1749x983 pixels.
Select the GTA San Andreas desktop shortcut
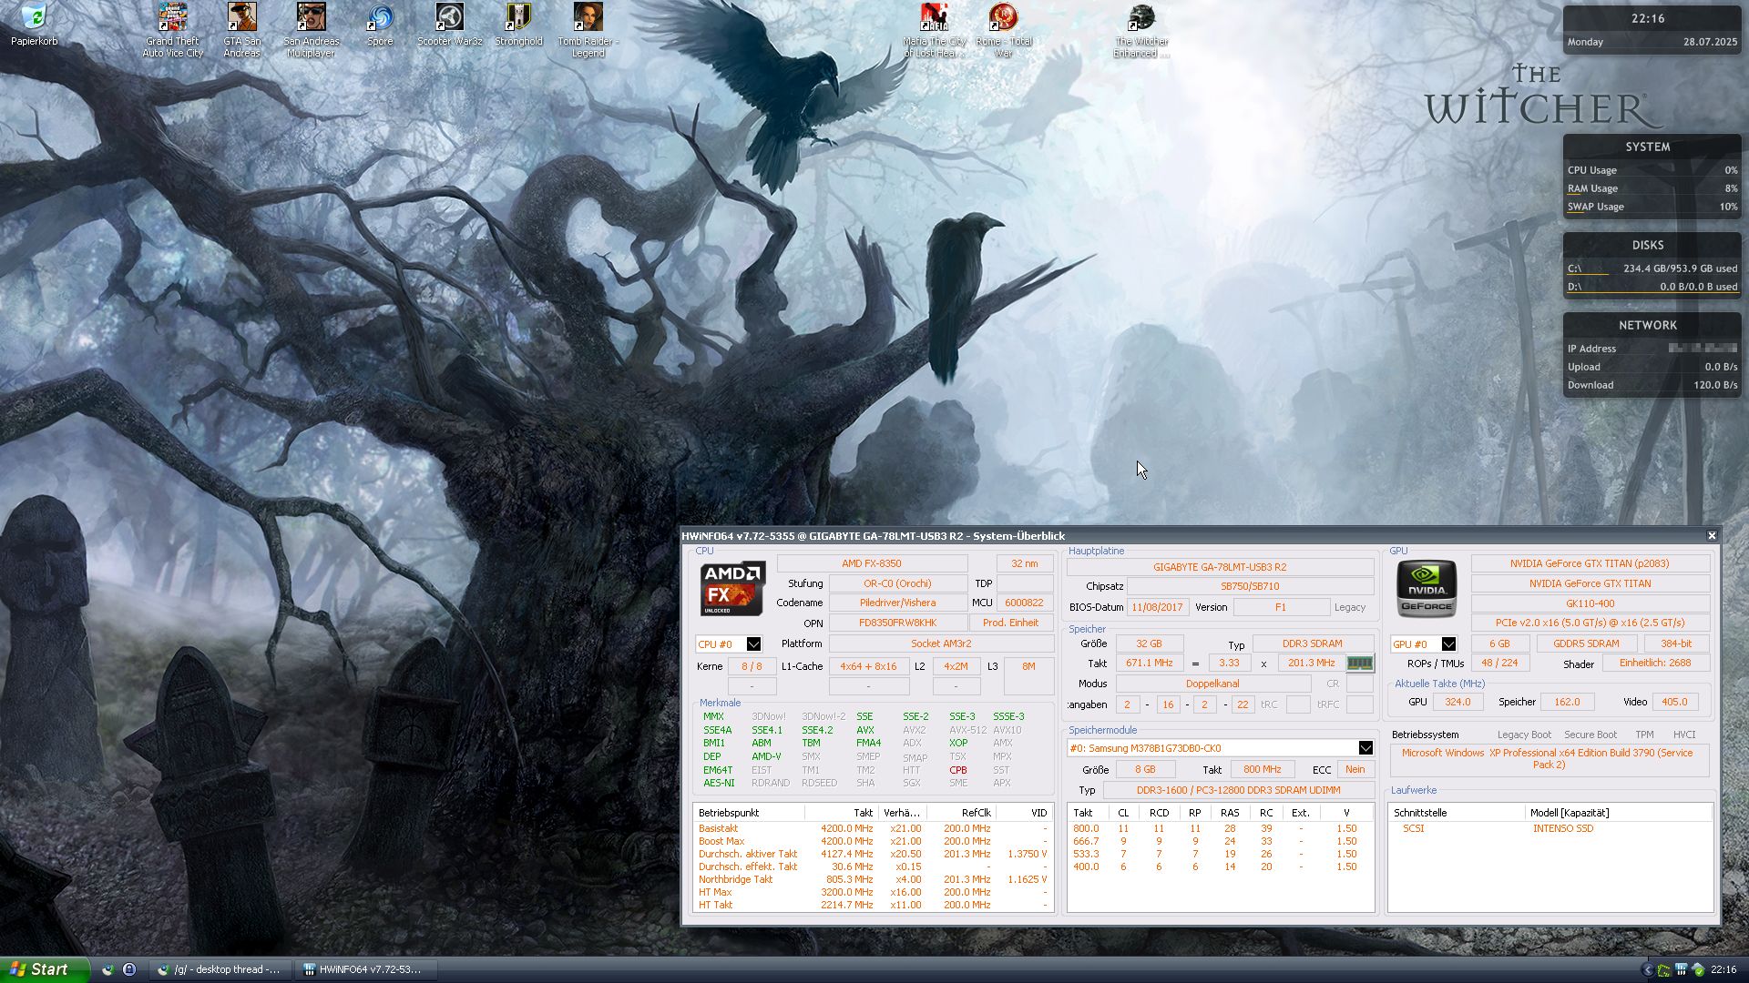[241, 29]
